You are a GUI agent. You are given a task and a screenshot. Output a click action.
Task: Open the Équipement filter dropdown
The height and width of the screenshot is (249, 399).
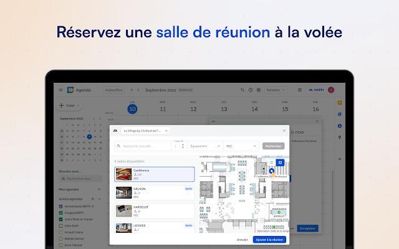[x=205, y=146]
